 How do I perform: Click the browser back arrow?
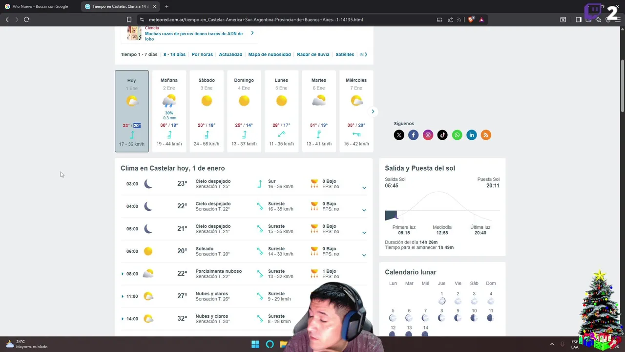7,20
